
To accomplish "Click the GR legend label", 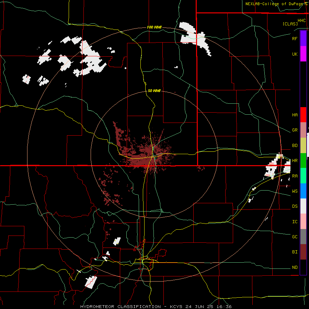I will coord(295,130).
